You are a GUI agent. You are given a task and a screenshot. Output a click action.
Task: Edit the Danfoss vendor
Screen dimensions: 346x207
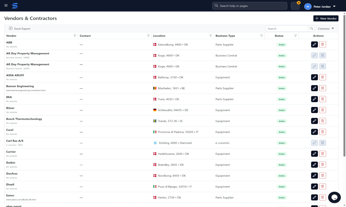(314, 175)
